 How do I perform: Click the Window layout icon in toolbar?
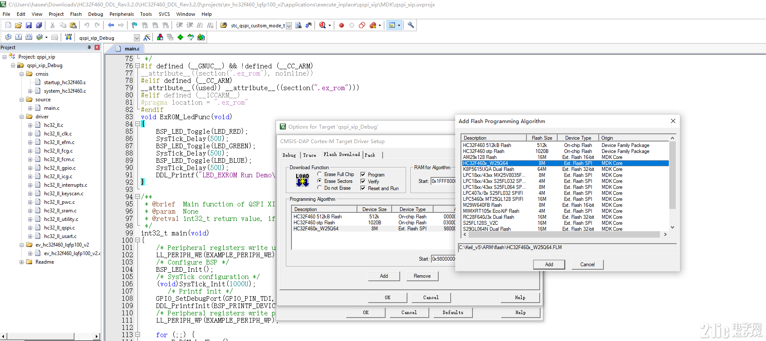tap(392, 25)
